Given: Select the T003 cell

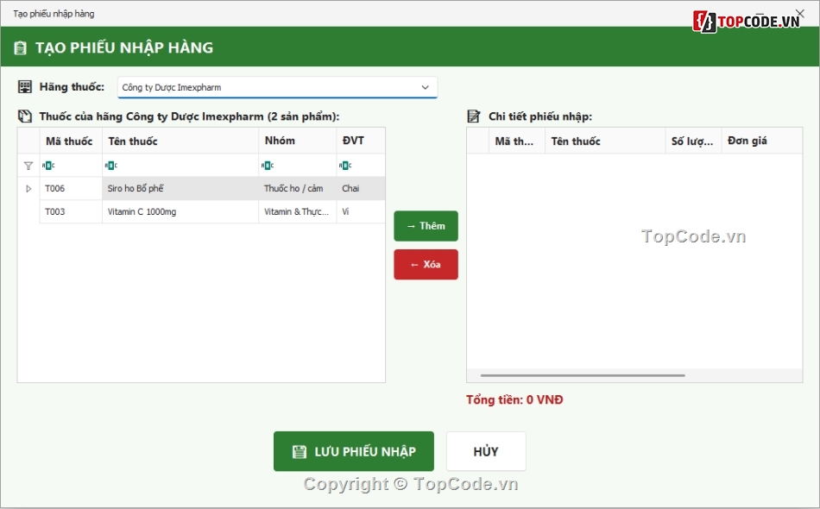Looking at the screenshot, I should pos(71,211).
